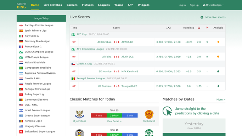Click the ScoreBing logo
This screenshot has height=136, width=242.
pos(21,6)
